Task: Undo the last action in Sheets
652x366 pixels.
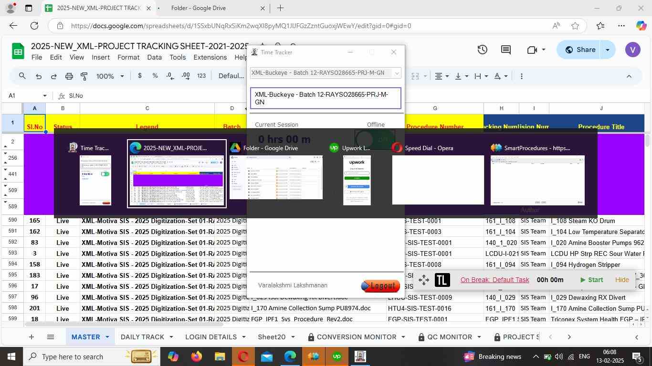Action: point(39,76)
